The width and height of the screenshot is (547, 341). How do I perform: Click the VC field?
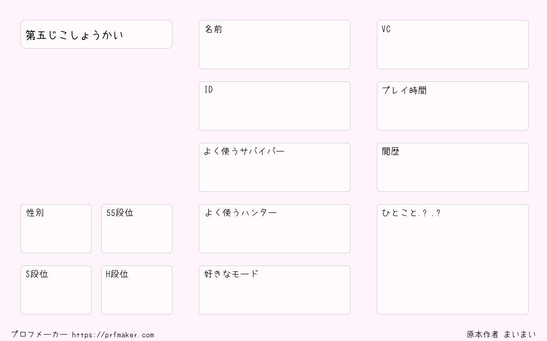pos(453,45)
